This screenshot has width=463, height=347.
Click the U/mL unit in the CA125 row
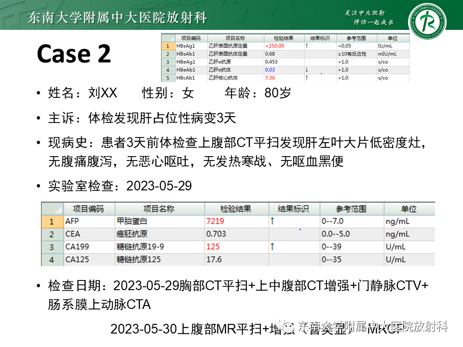point(395,260)
